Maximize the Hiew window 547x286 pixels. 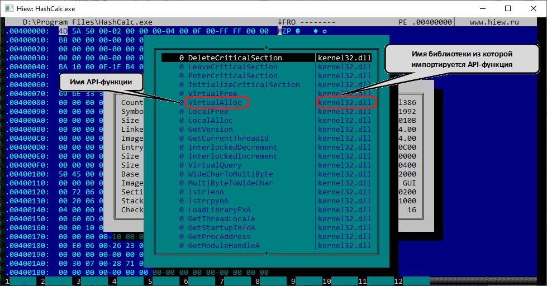(x=508, y=8)
